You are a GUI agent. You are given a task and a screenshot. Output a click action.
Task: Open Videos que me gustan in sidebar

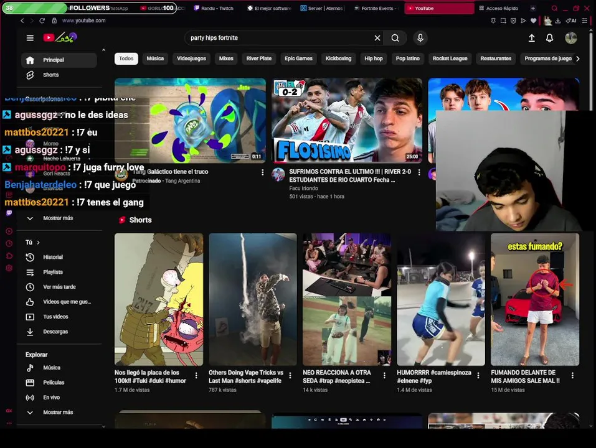tap(59, 302)
